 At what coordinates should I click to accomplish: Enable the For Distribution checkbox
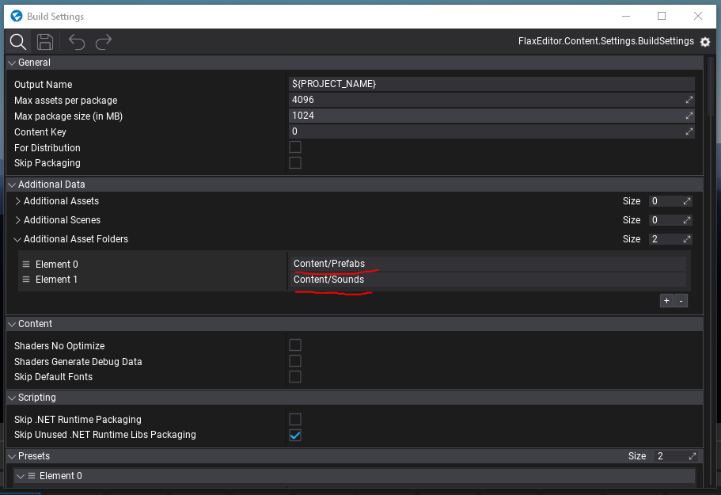coord(295,147)
